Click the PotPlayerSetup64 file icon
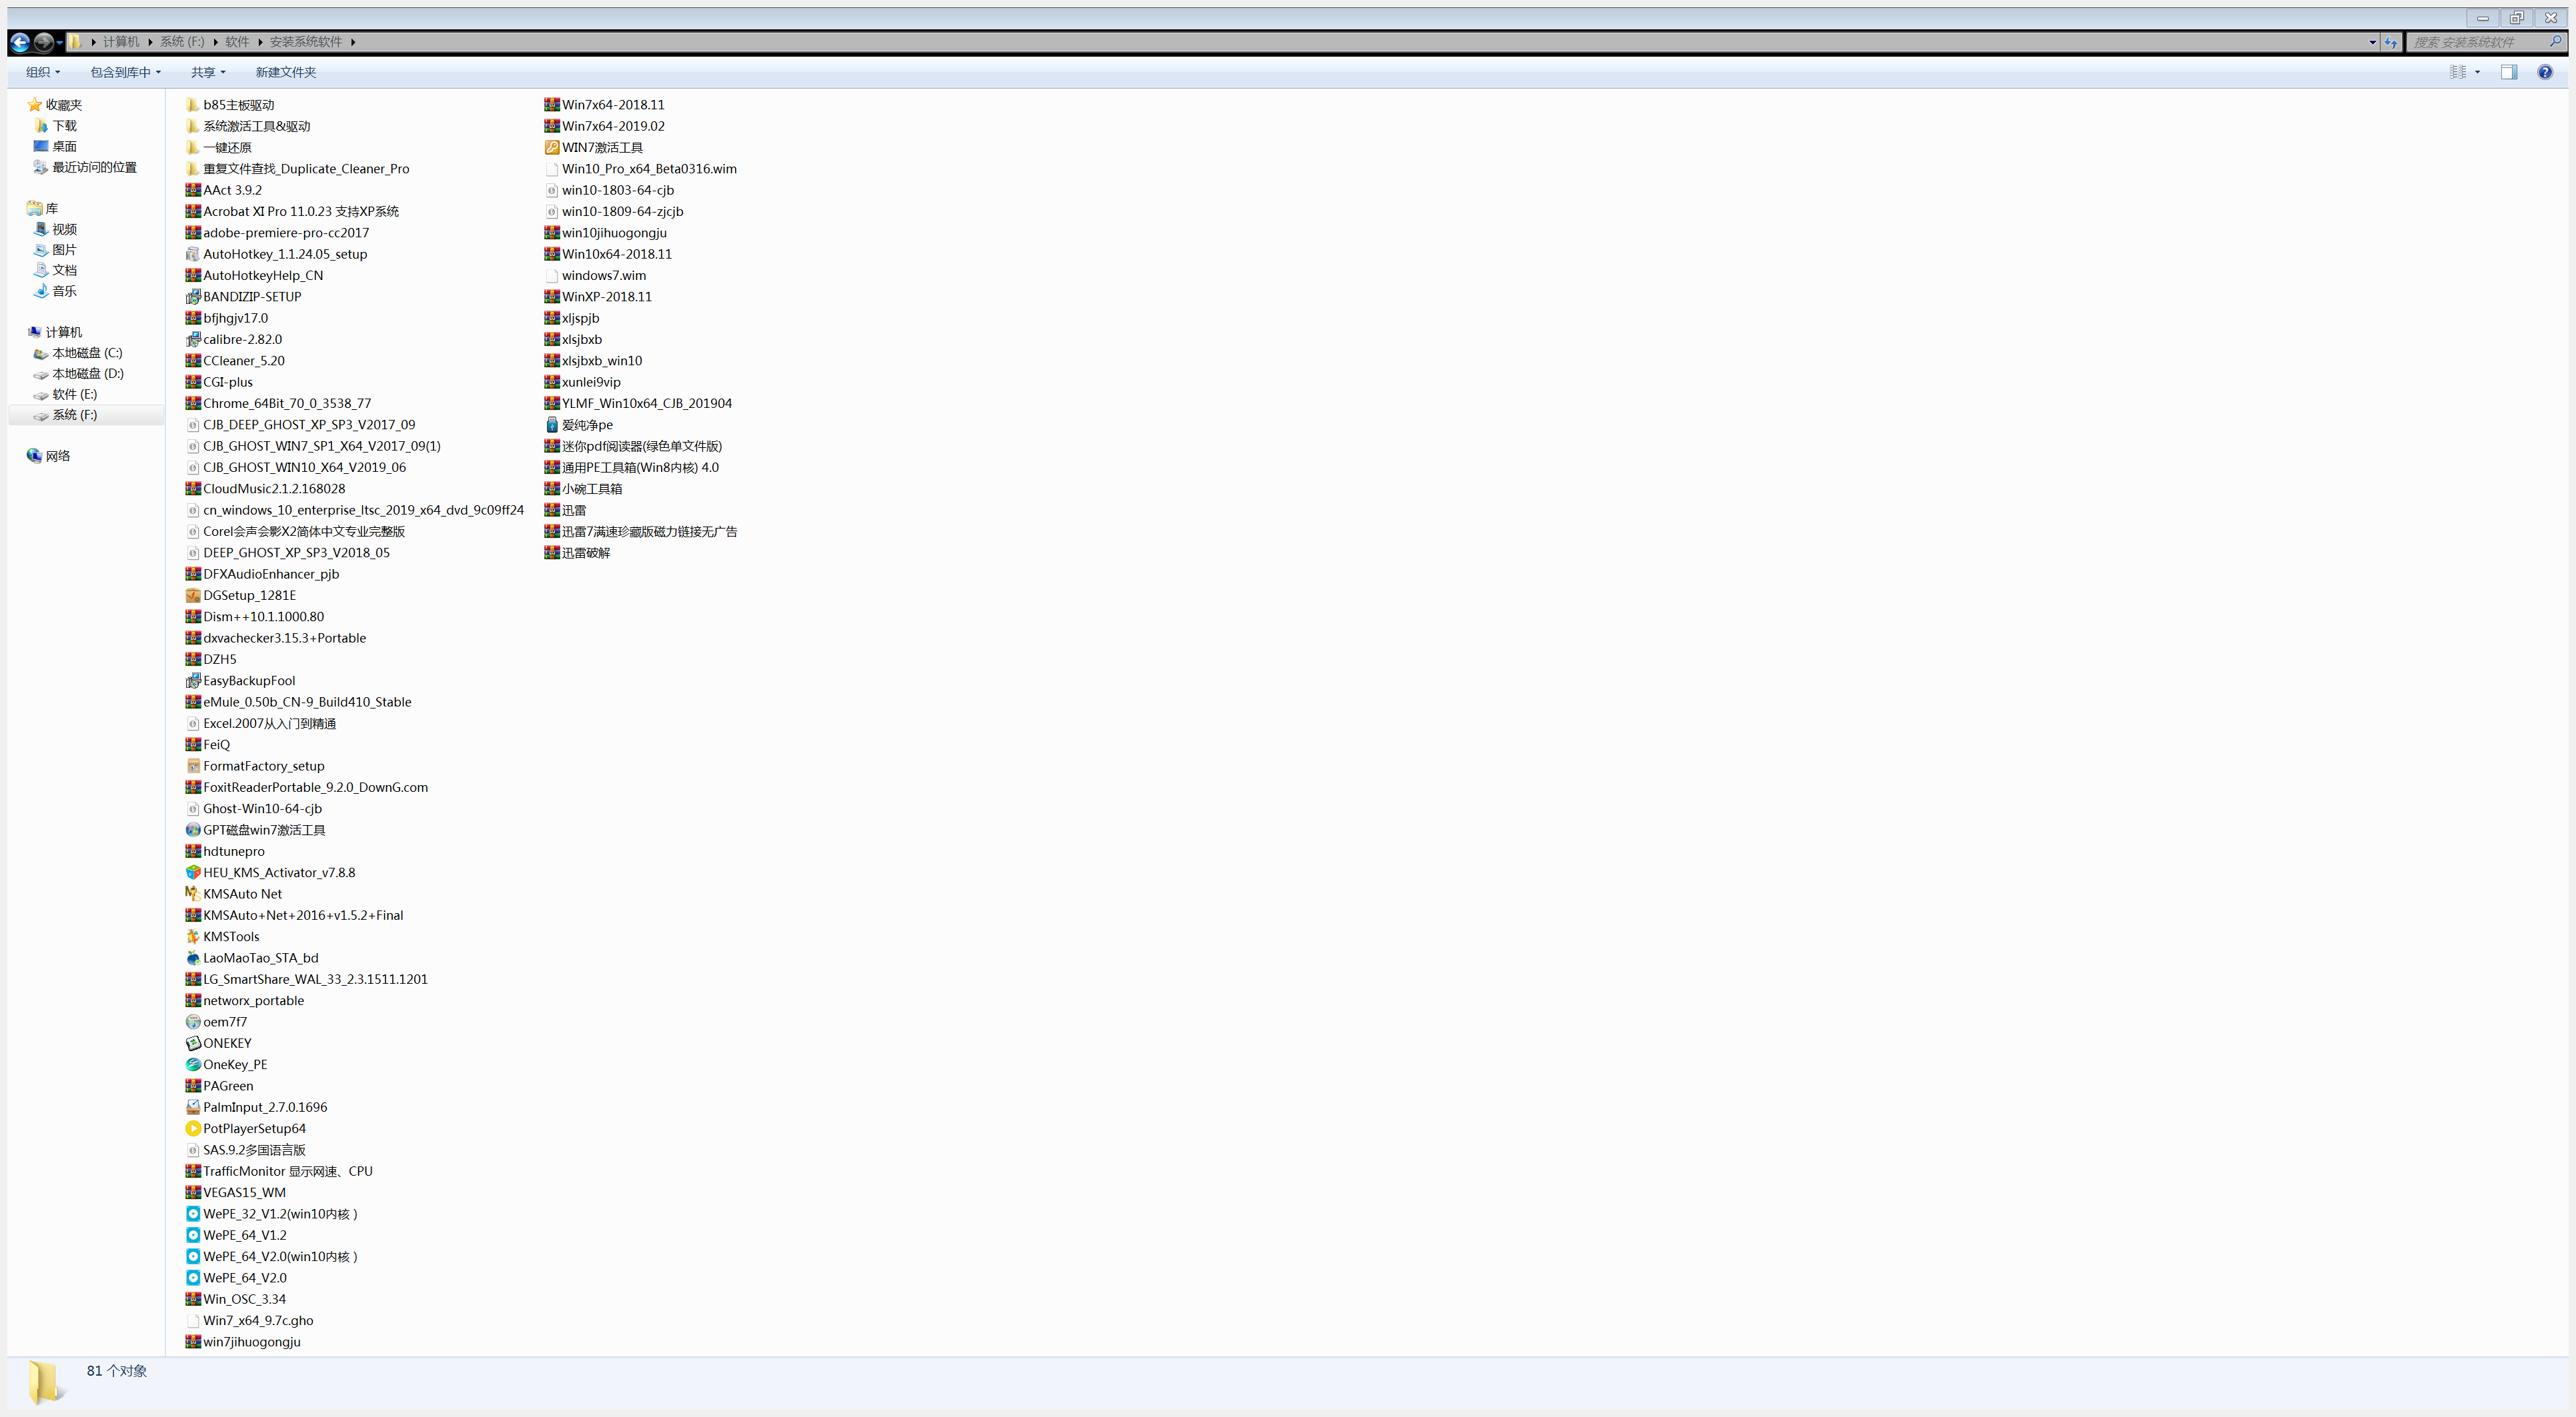 coord(193,1128)
